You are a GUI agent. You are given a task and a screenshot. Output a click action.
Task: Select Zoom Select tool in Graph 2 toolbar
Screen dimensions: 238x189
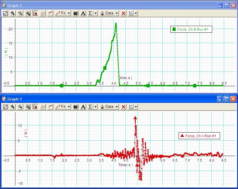click(x=28, y=13)
